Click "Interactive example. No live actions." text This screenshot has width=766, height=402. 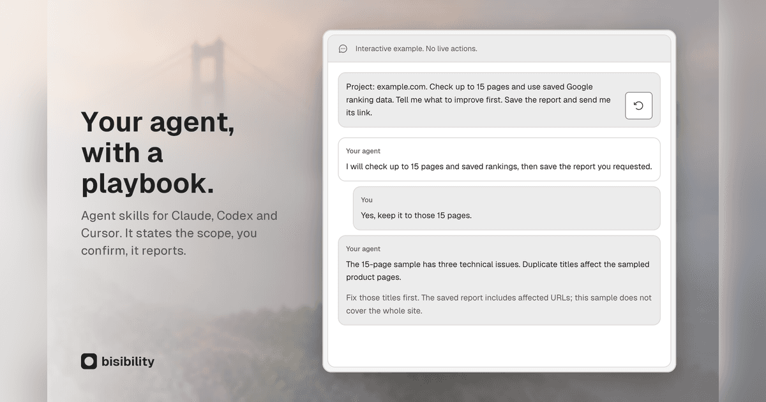coord(416,48)
